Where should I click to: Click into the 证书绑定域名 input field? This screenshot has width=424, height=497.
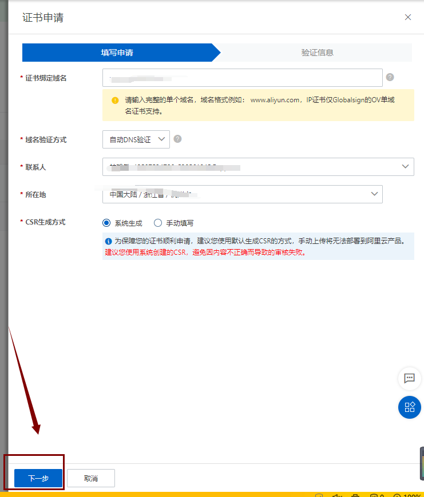coord(242,78)
